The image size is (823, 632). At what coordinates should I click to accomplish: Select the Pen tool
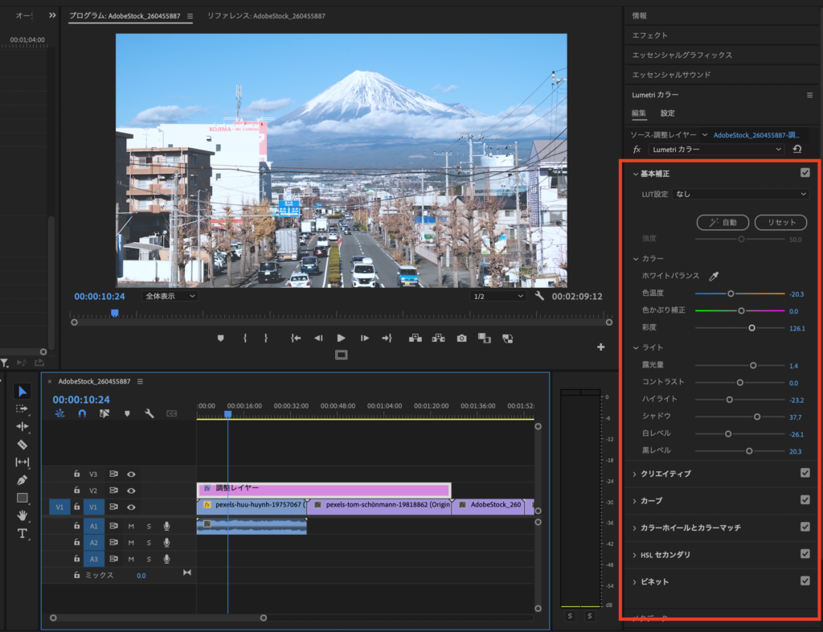pos(23,480)
